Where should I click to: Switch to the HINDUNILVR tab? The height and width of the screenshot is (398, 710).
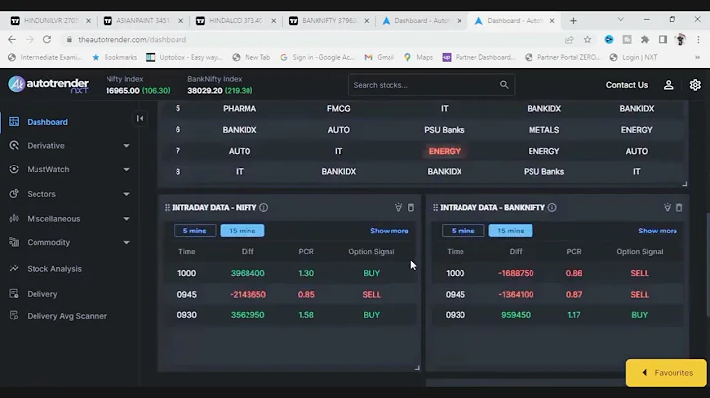point(50,21)
